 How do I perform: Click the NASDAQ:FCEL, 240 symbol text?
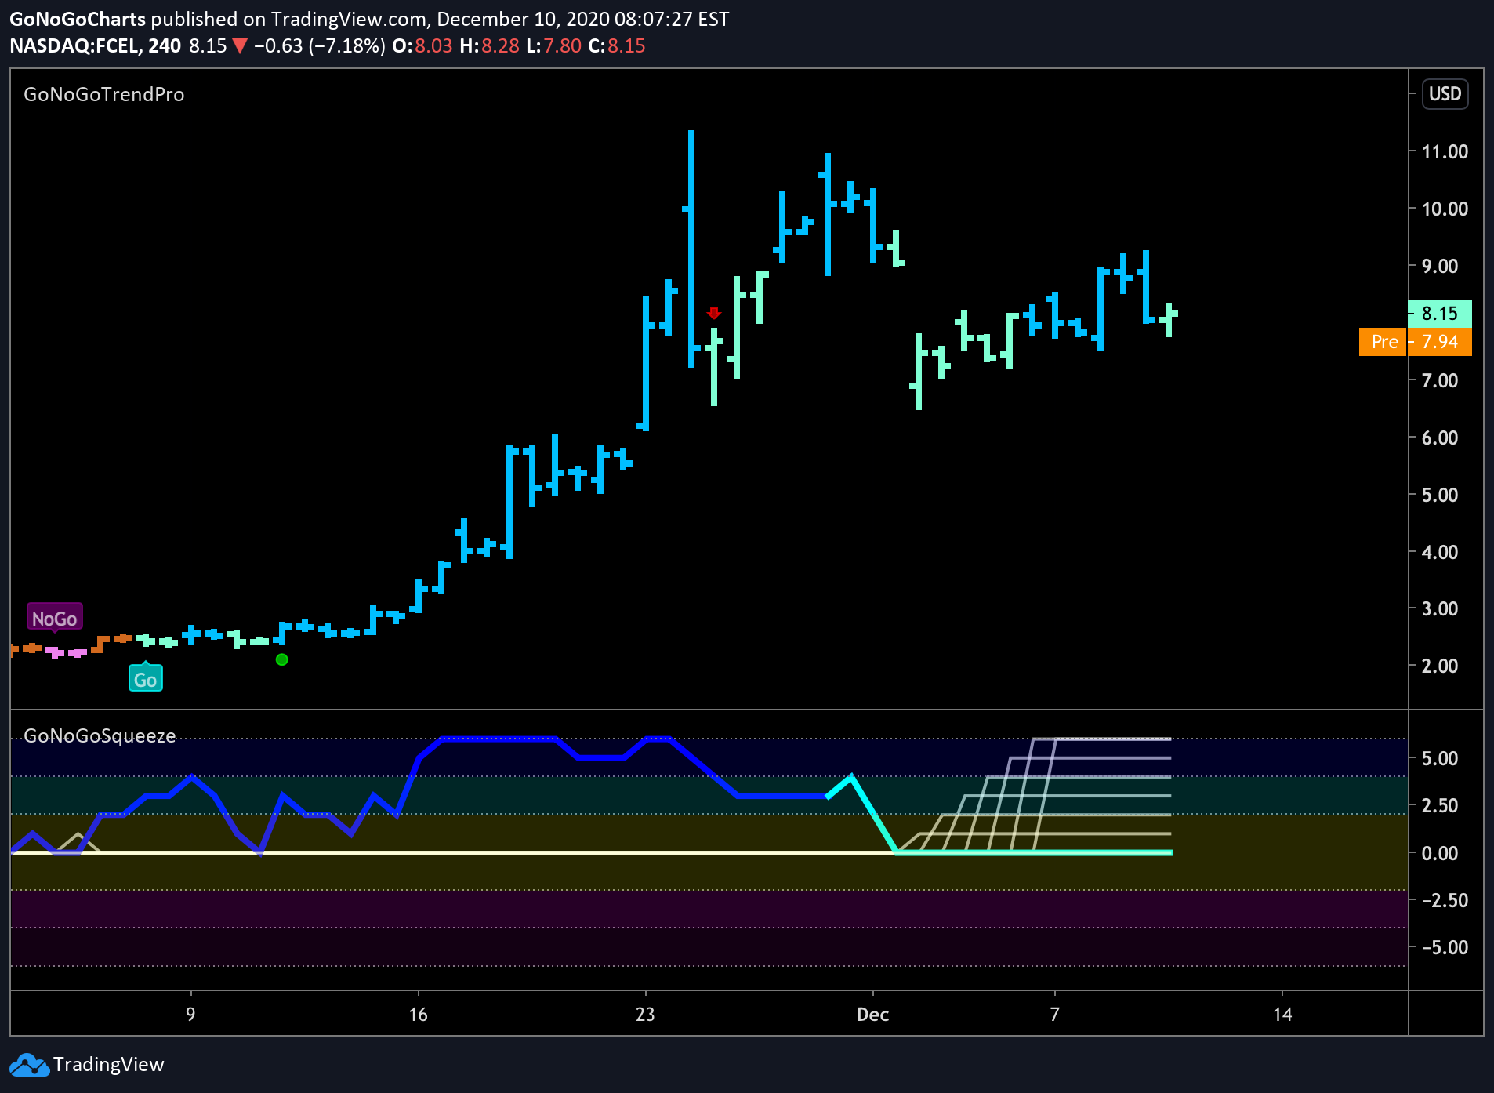[95, 46]
